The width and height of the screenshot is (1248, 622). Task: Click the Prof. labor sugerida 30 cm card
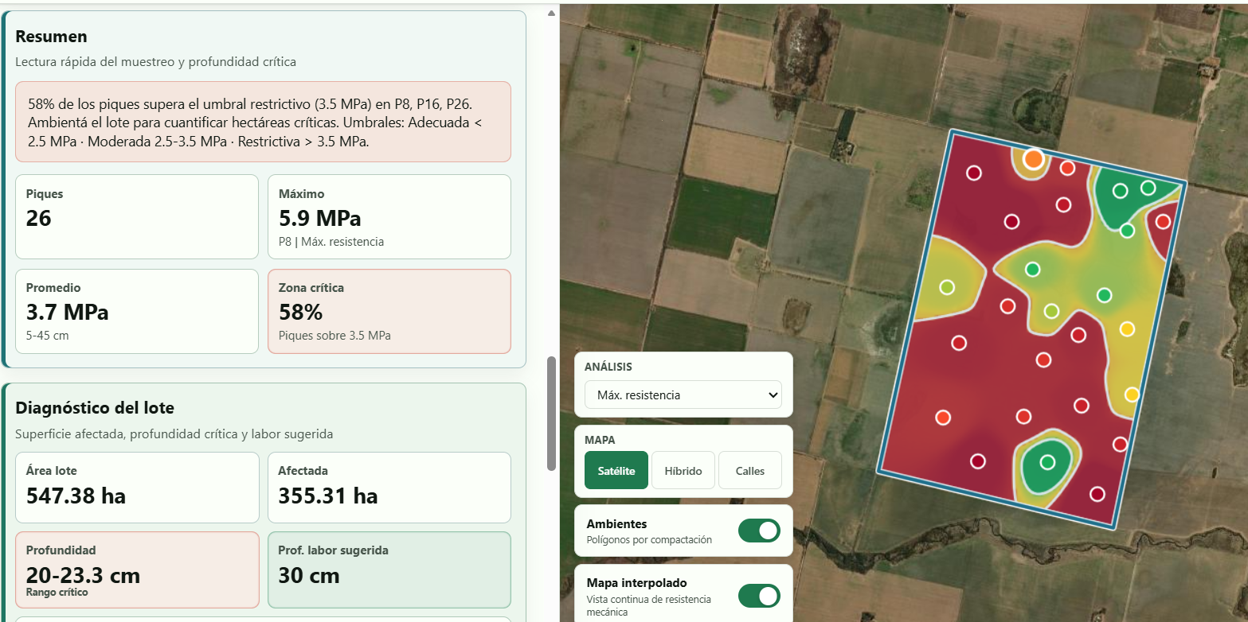[x=389, y=570]
